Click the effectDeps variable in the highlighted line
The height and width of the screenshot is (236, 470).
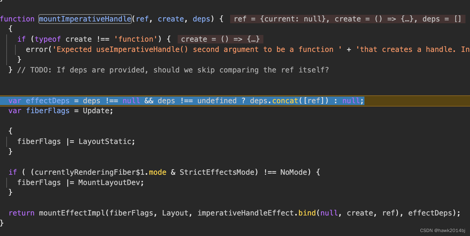point(48,100)
